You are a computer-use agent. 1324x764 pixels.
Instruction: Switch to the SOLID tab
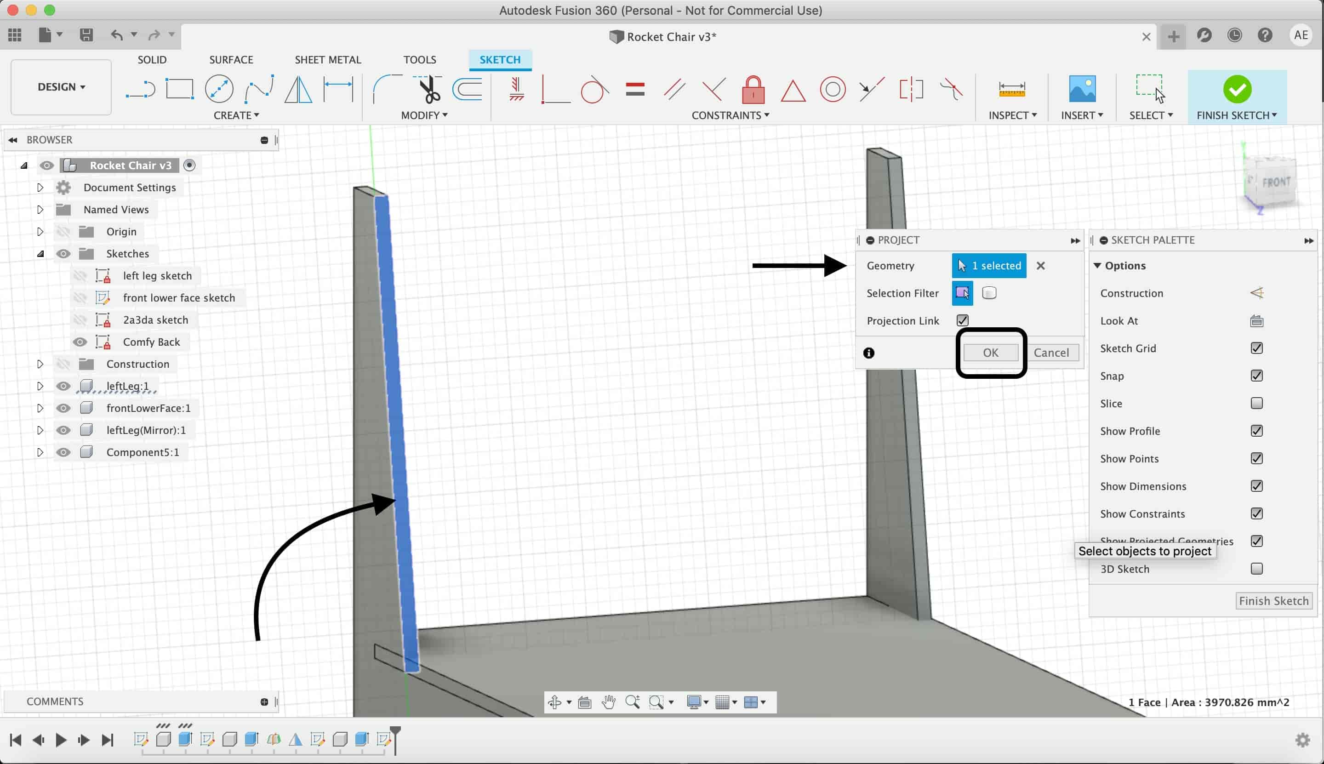(152, 60)
